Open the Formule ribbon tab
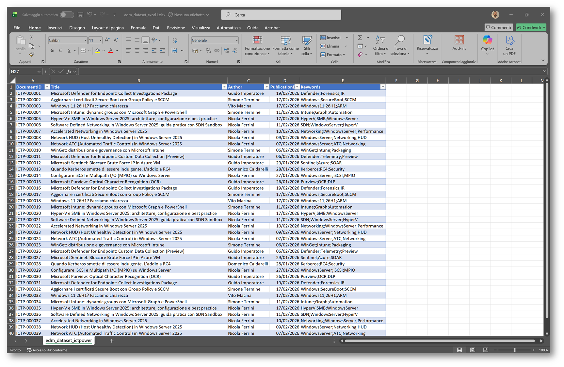This screenshot has height=367, width=564. point(138,28)
